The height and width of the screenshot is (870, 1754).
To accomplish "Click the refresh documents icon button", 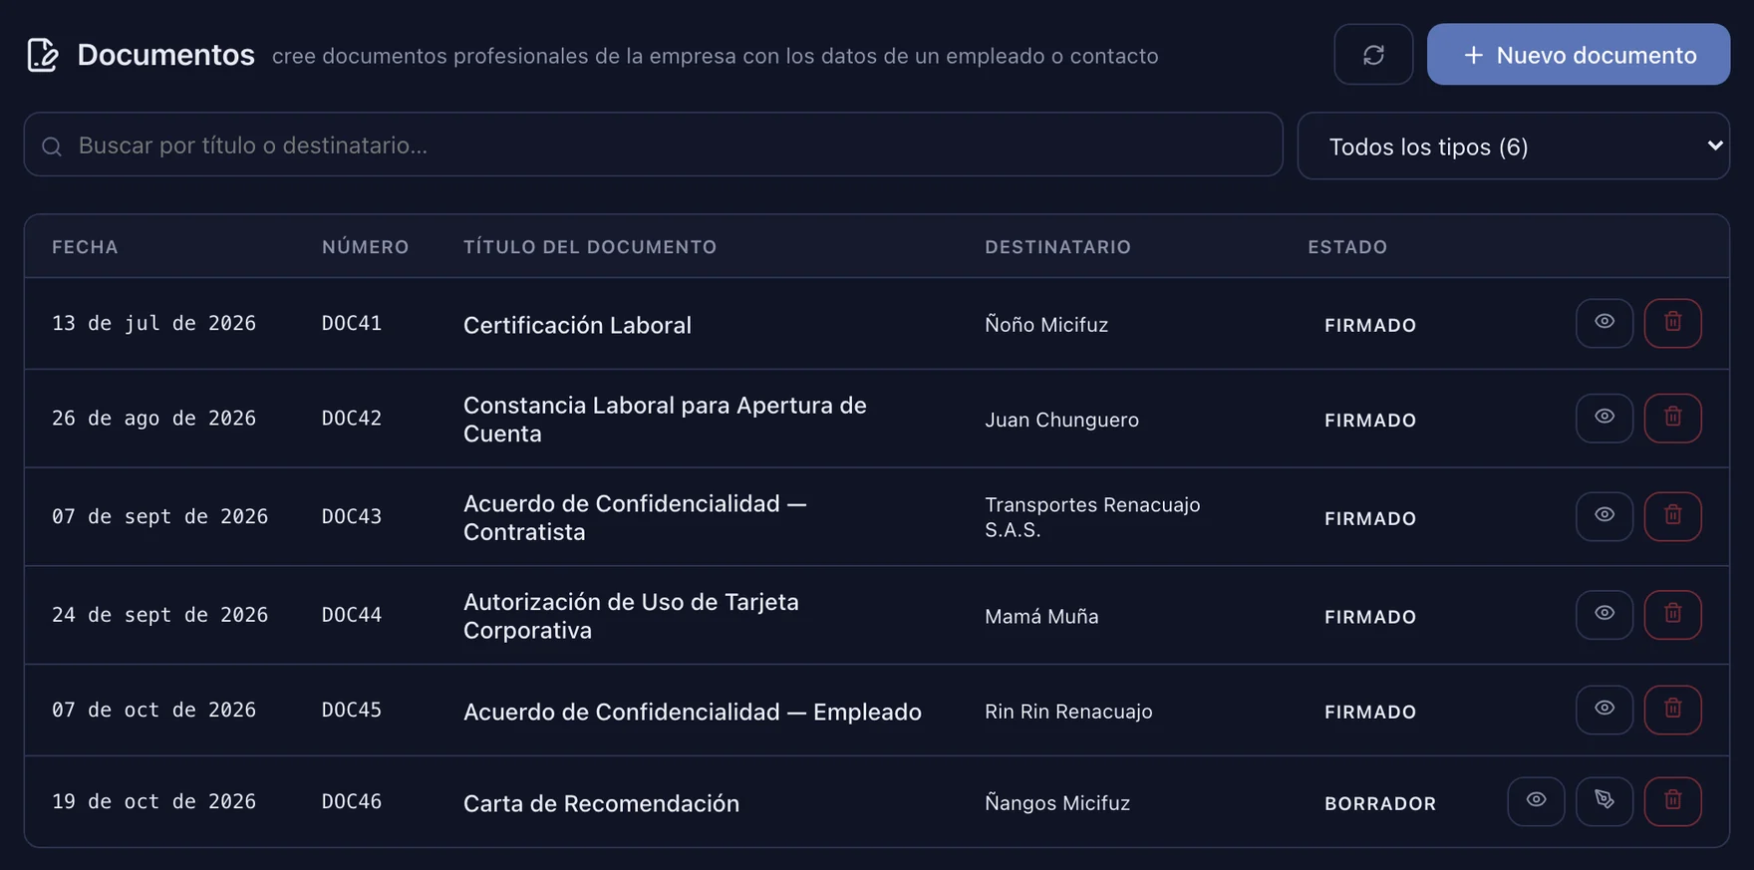I will tap(1373, 55).
